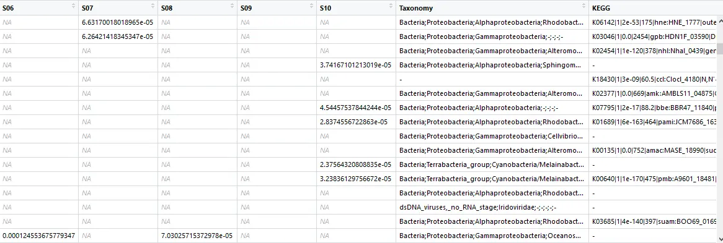
Task: Click the KEGG cell starting with K01689
Action: [654, 122]
